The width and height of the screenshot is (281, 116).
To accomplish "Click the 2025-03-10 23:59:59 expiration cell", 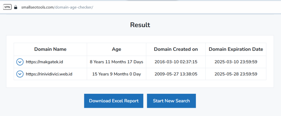I will [x=236, y=62].
